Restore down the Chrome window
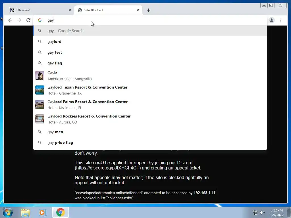 point(271,6)
